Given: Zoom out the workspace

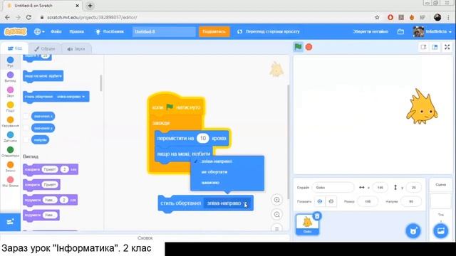Looking at the screenshot, I should (x=276, y=215).
